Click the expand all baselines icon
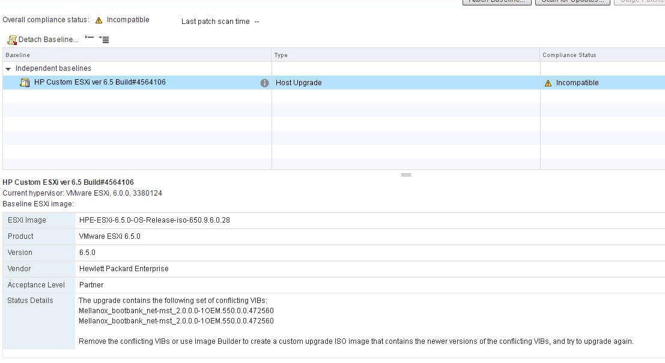 point(104,40)
